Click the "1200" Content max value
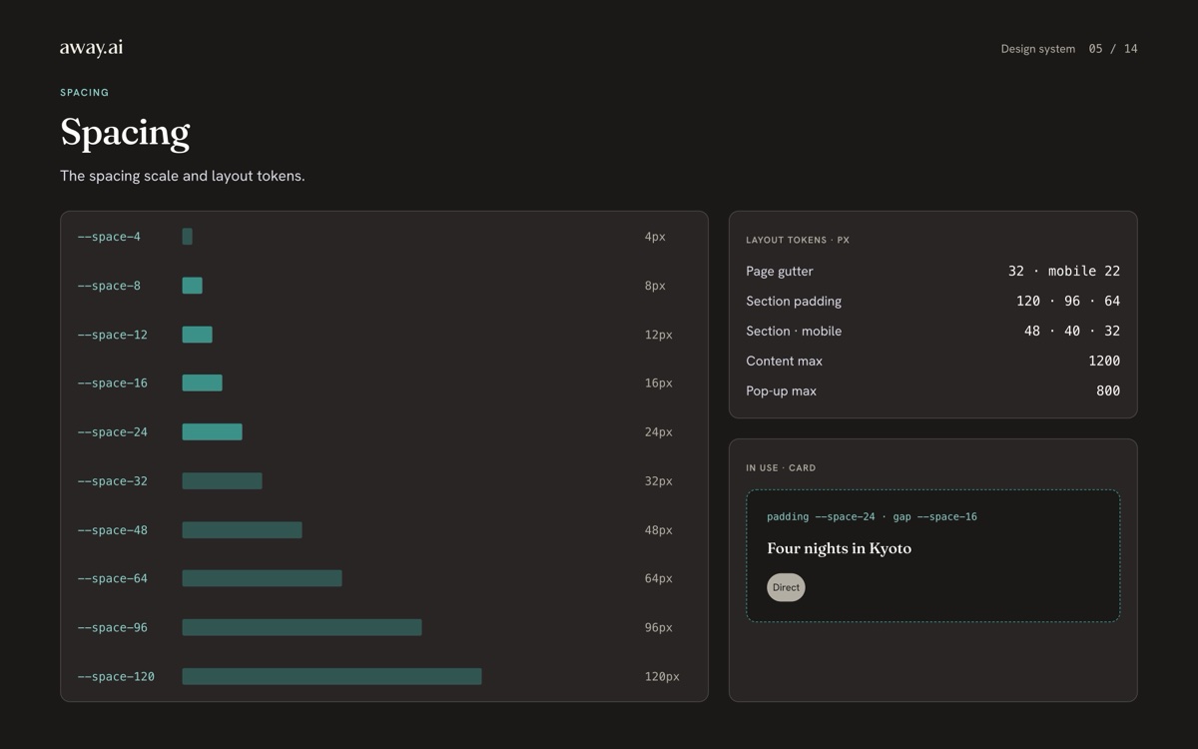Screen dimensions: 1198x749 (1104, 362)
